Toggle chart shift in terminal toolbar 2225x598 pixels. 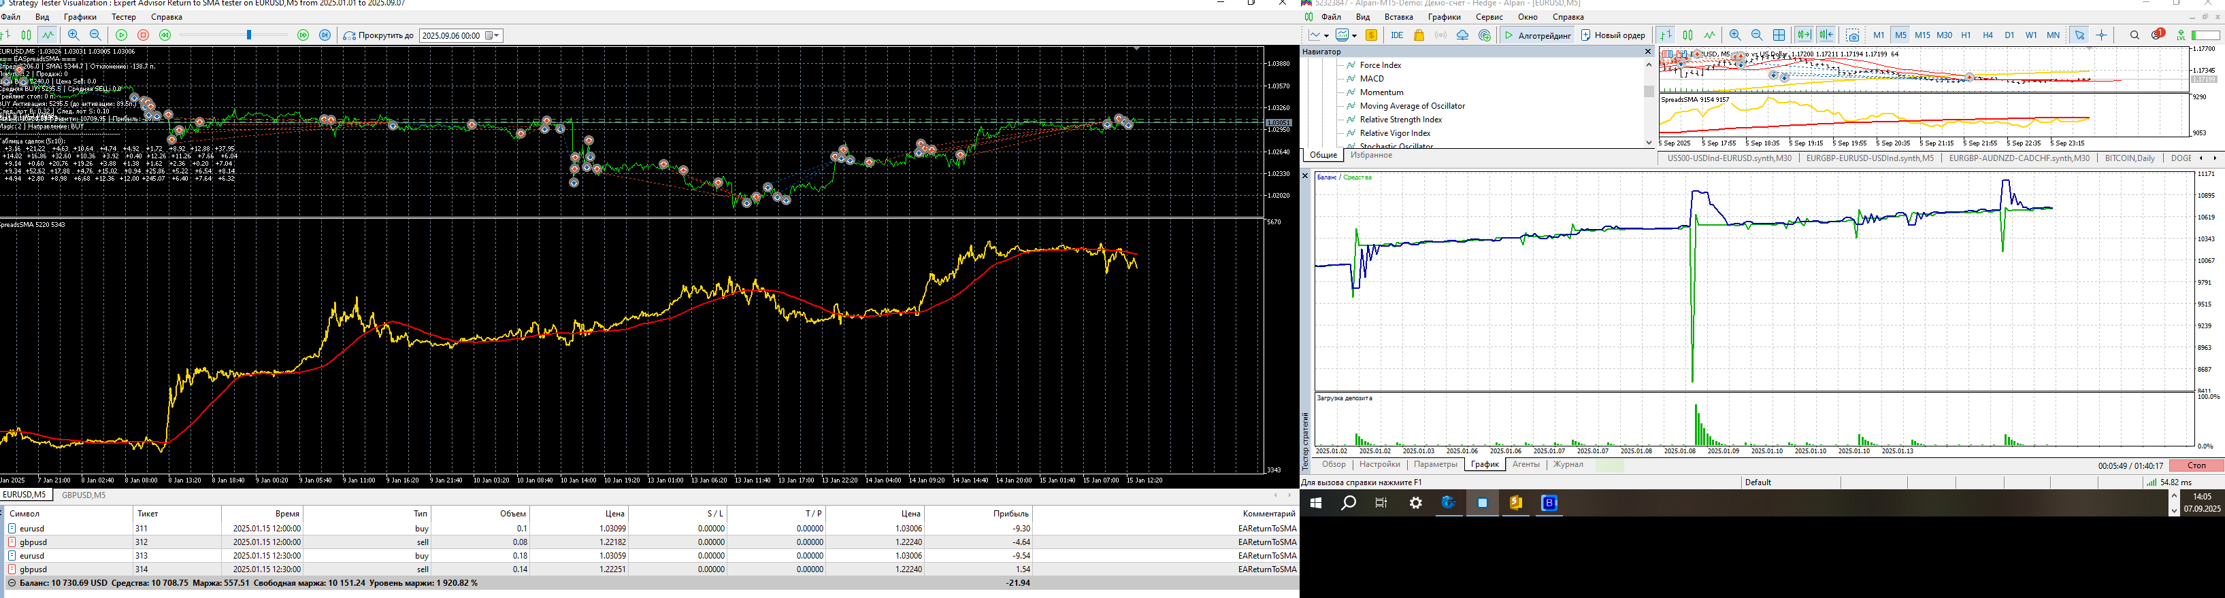point(1826,35)
